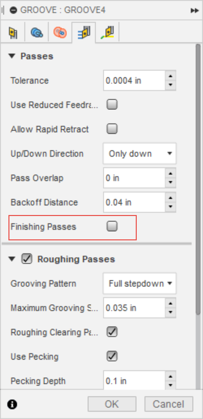This screenshot has height=419, width=203.
Task: Select the Passes tab icon
Action: pyautogui.click(x=83, y=32)
